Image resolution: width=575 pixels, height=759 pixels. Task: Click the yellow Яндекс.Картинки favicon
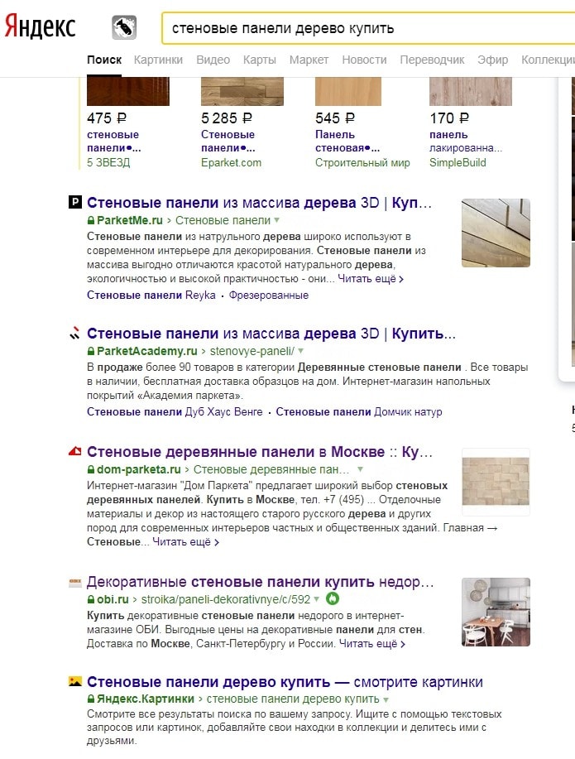point(75,681)
